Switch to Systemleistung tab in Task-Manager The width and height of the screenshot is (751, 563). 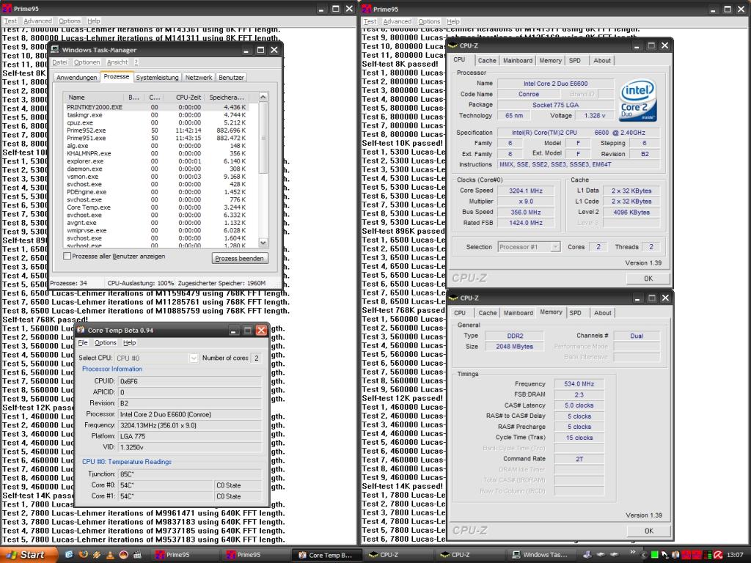tap(157, 78)
